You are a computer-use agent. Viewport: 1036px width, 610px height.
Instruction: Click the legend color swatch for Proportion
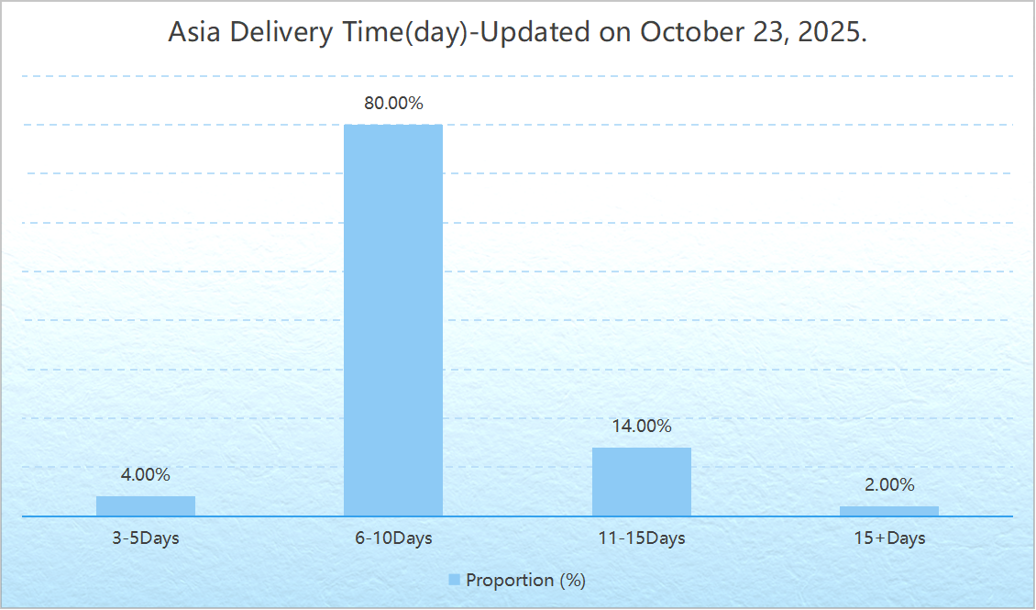click(x=455, y=580)
